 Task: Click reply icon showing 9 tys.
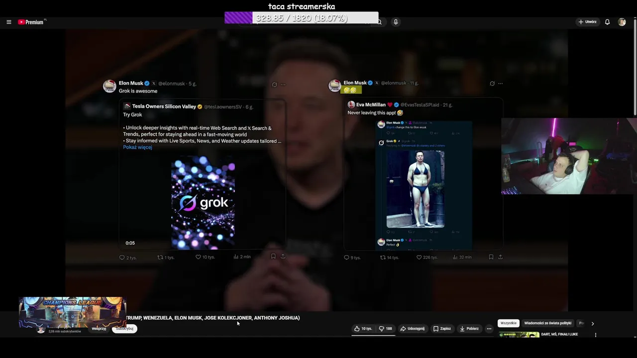[347, 258]
